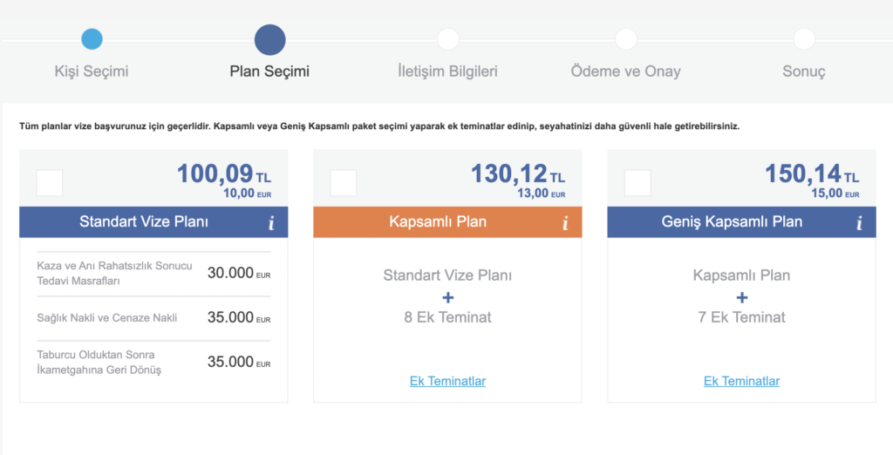This screenshot has width=893, height=455.
Task: Select the İletişim Bilgileri step circle
Action: pos(448,39)
